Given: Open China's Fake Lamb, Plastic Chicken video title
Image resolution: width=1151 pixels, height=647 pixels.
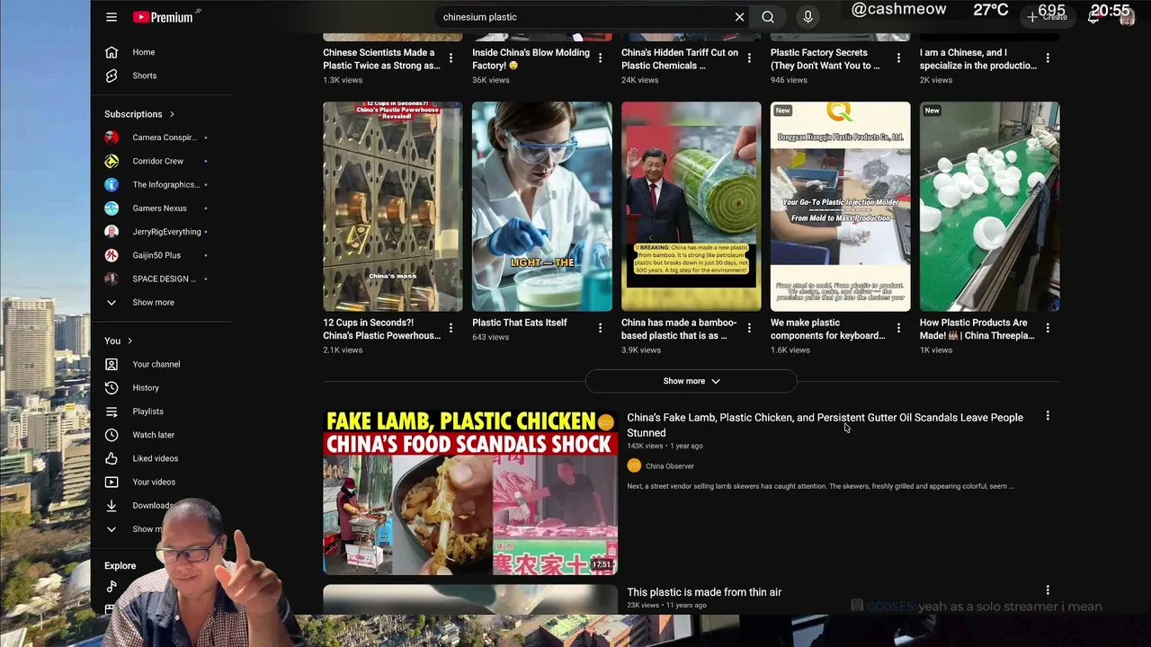Looking at the screenshot, I should [825, 425].
